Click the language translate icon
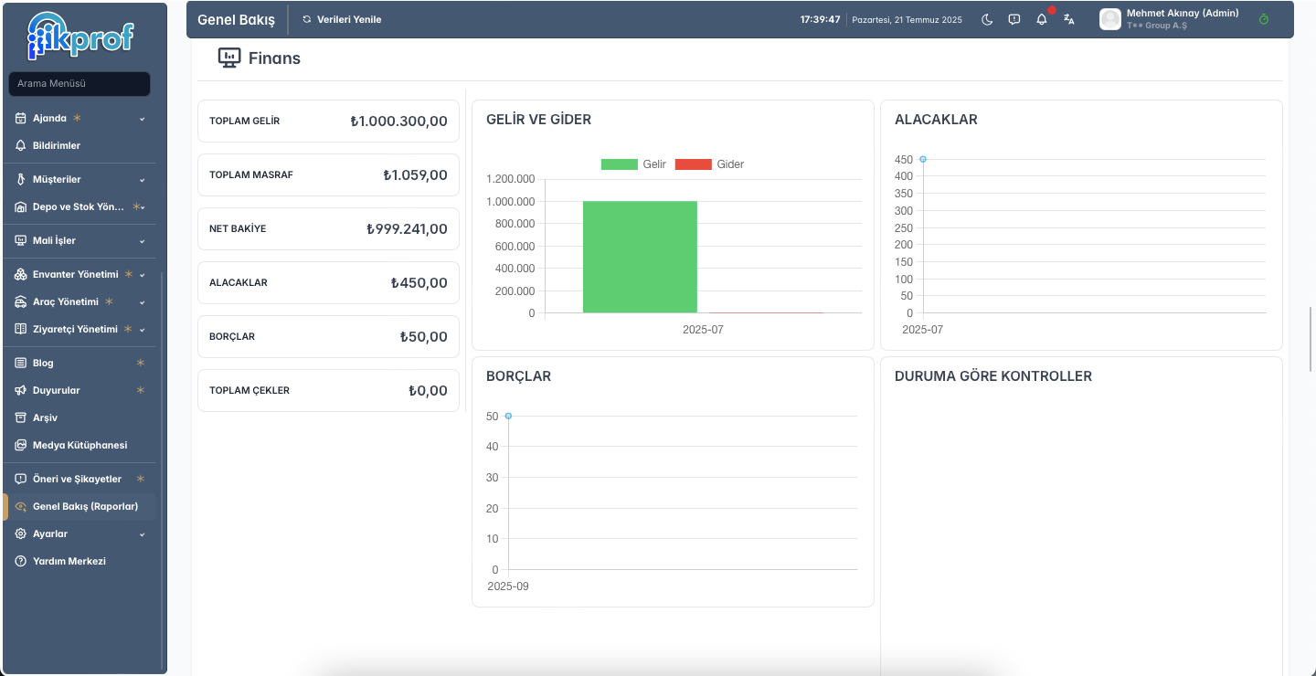The height and width of the screenshot is (676, 1316). [x=1069, y=19]
